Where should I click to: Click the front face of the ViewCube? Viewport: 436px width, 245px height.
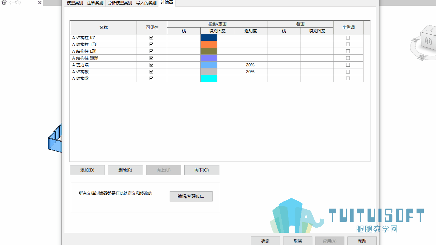(x=428, y=41)
